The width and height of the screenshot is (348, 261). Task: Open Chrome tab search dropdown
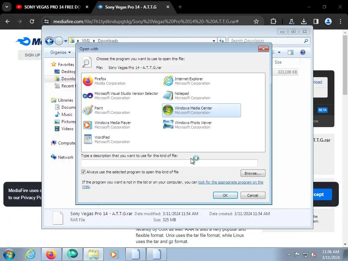point(7,7)
